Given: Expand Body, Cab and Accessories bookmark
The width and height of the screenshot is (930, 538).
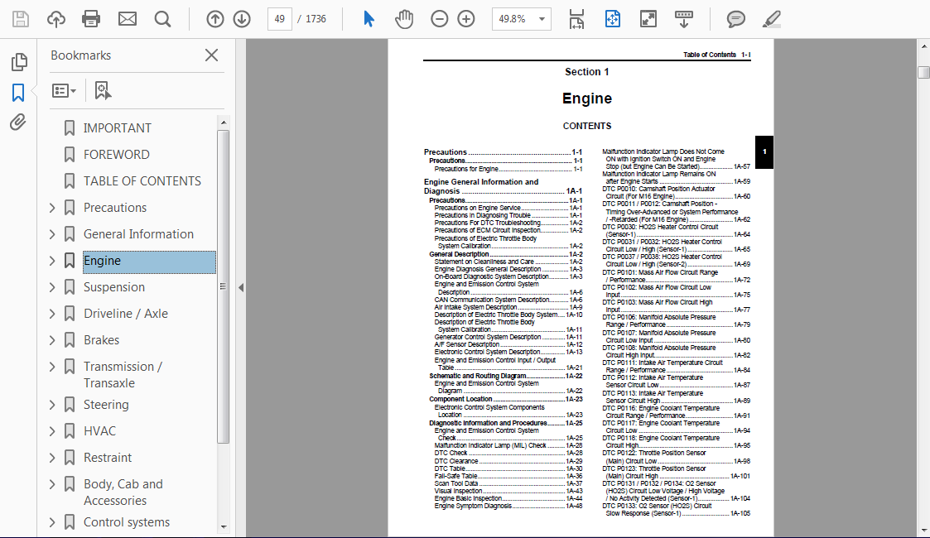Looking at the screenshot, I should [x=52, y=484].
